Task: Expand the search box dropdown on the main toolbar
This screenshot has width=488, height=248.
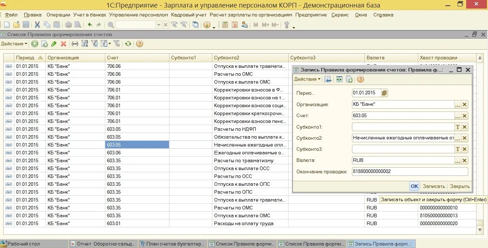Action: tap(159, 25)
